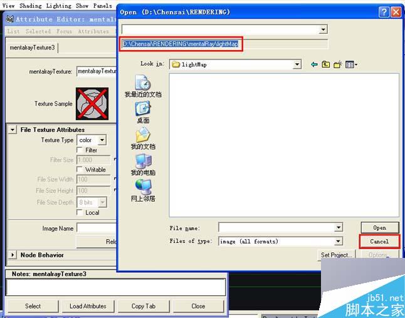The height and width of the screenshot is (318, 405).
Task: Click the Open button
Action: 380,228
